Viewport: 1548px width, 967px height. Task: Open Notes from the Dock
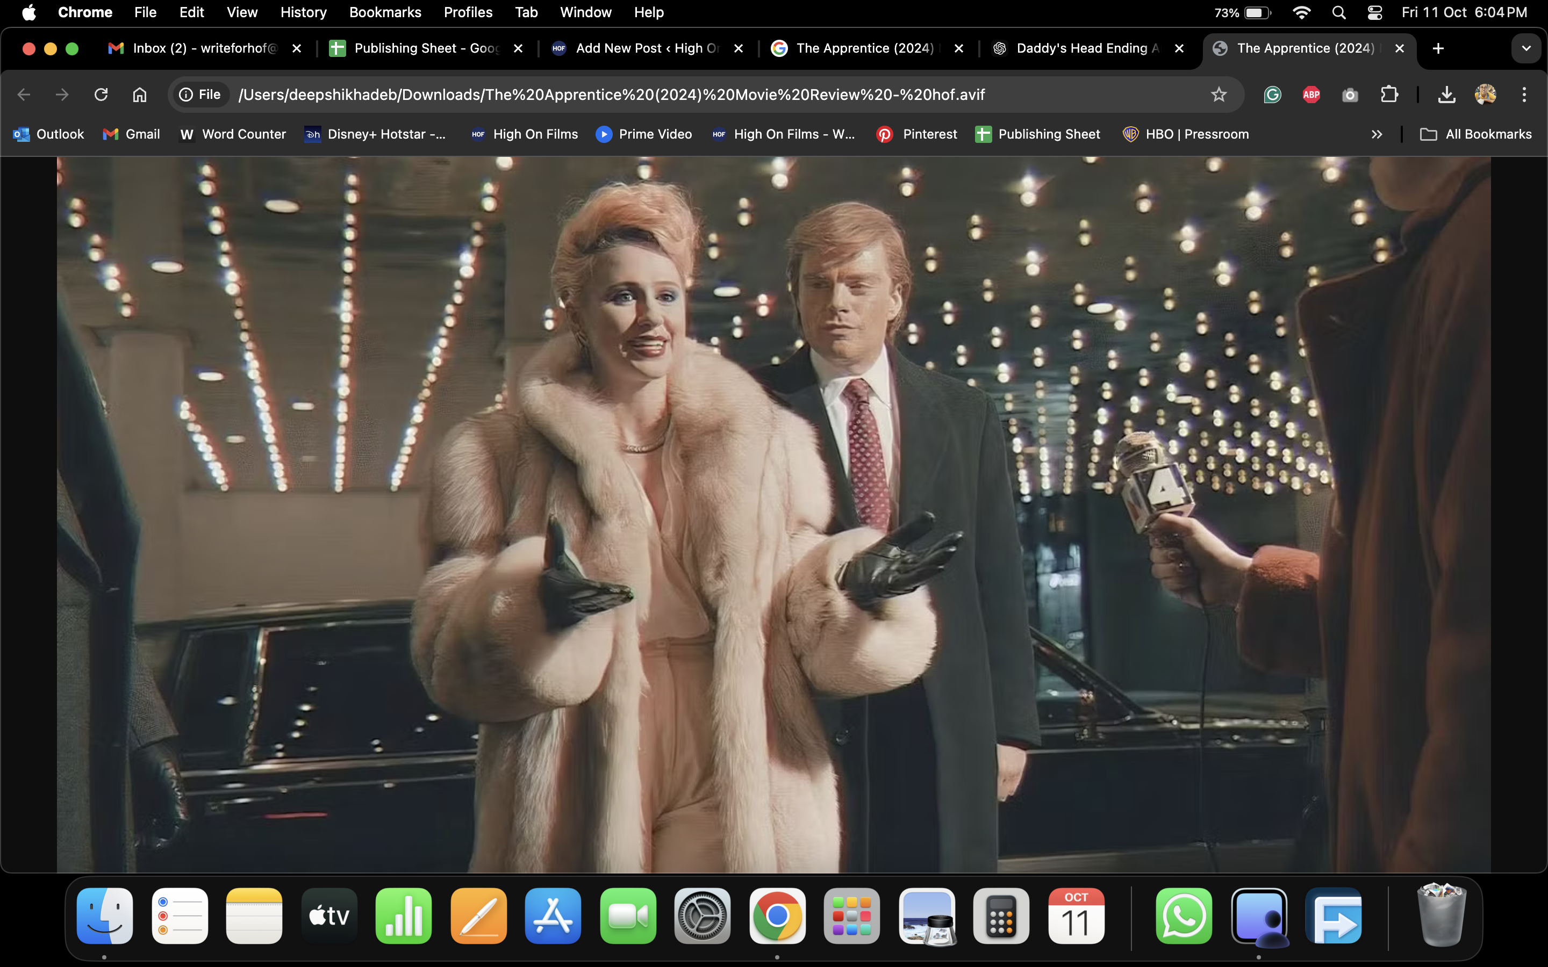pos(254,916)
